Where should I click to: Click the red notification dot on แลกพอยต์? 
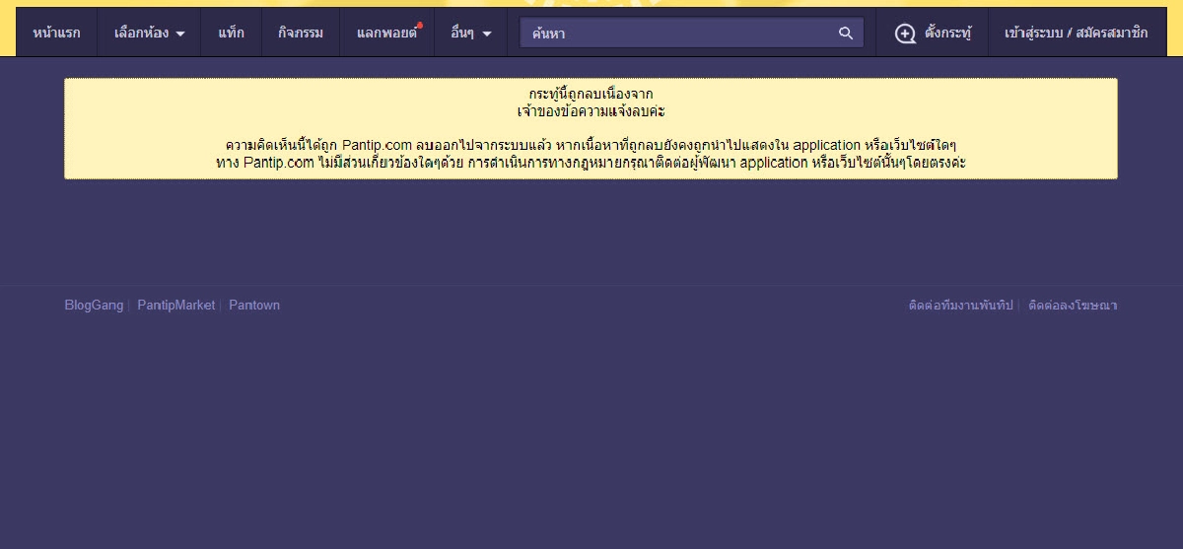(420, 25)
